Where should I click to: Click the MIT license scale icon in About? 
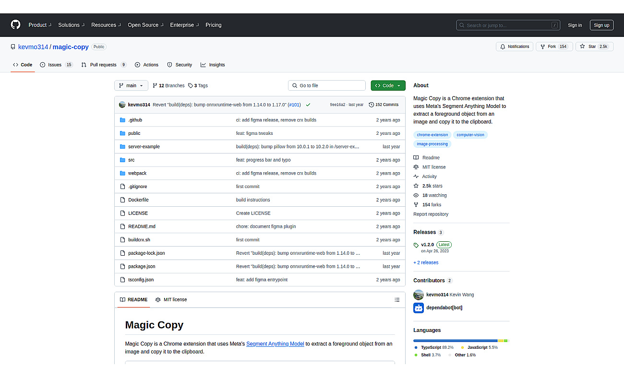416,167
